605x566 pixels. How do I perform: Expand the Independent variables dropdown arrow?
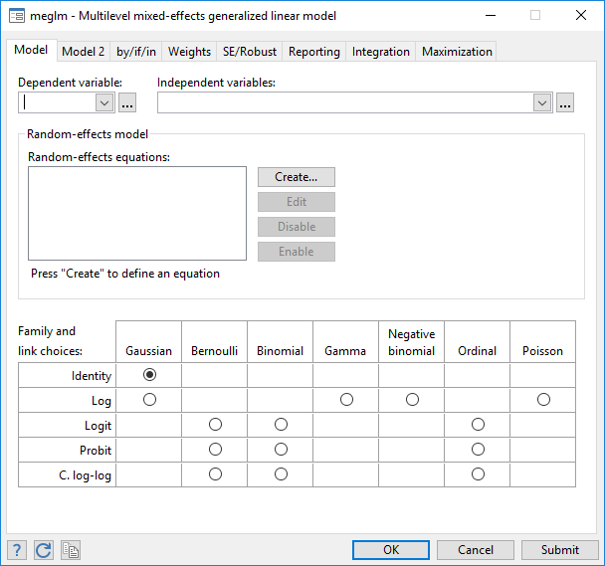542,102
